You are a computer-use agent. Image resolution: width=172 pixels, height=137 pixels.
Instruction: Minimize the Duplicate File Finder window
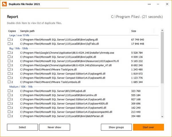(x=158, y=4)
